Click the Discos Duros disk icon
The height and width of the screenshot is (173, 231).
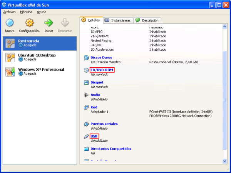click(x=86, y=58)
